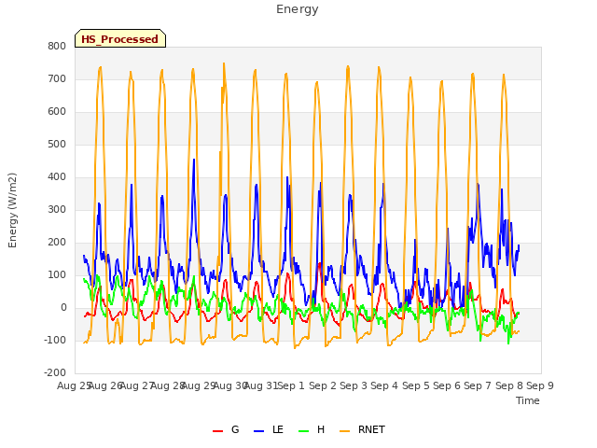Click the x-axis date label Aug 25
Viewport: 597px width, 448px height.
[74, 385]
